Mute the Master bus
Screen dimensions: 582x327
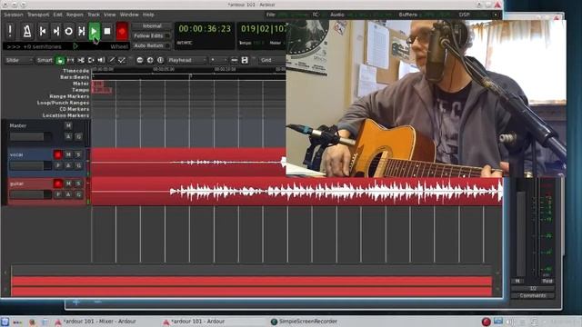pos(68,125)
